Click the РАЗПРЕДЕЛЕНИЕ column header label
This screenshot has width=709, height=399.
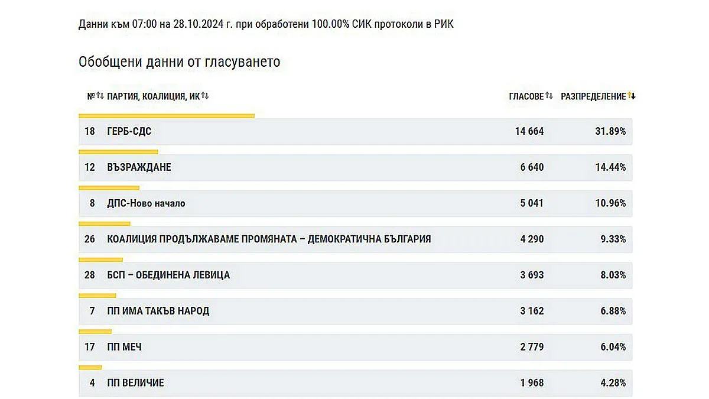click(x=593, y=96)
